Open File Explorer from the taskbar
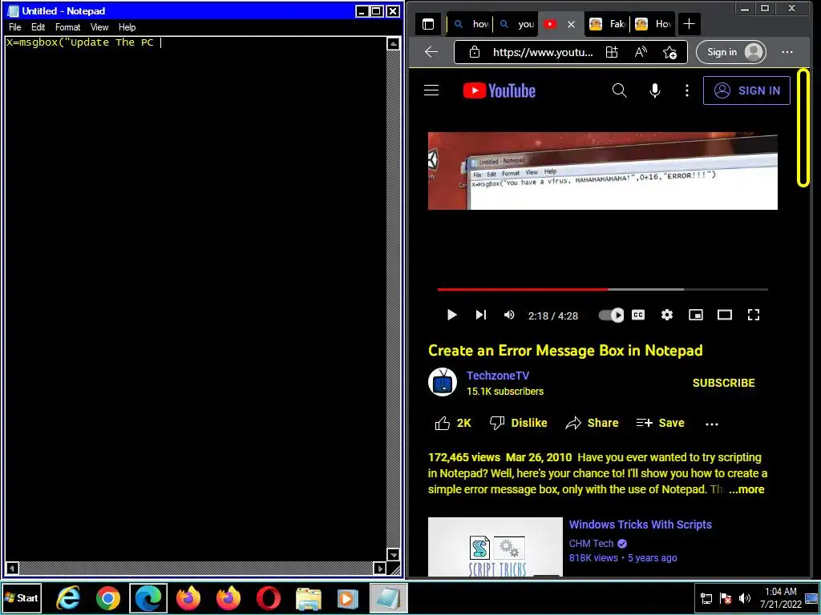821x615 pixels. pyautogui.click(x=309, y=597)
